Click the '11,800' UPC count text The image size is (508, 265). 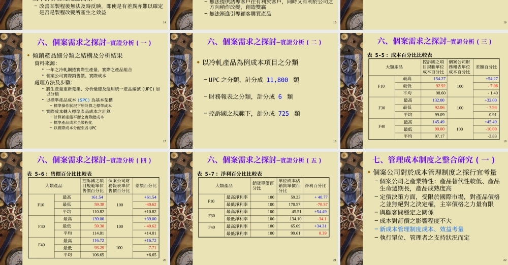coord(277,80)
